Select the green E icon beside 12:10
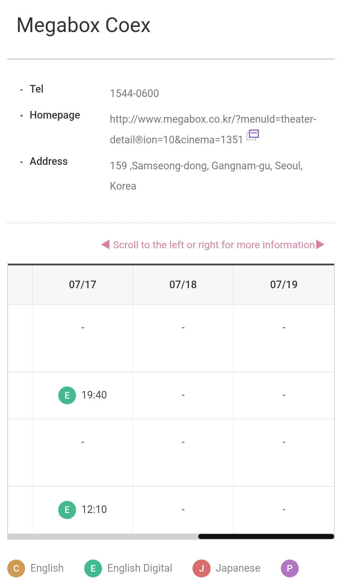The width and height of the screenshot is (342, 584). (67, 510)
